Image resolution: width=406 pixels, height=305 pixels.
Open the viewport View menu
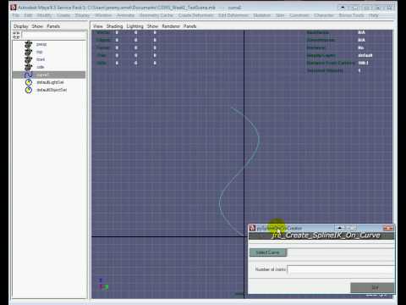click(98, 26)
